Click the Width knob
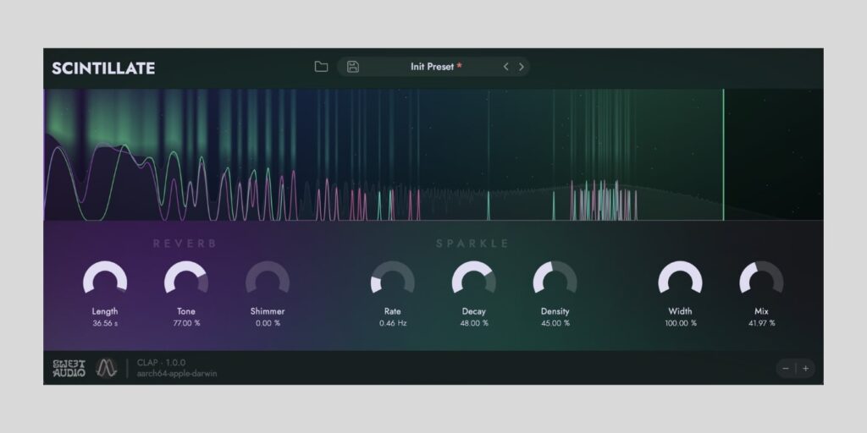 pyautogui.click(x=680, y=279)
